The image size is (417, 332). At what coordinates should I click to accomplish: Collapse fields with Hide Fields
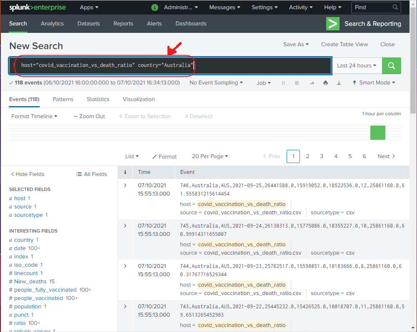click(27, 174)
